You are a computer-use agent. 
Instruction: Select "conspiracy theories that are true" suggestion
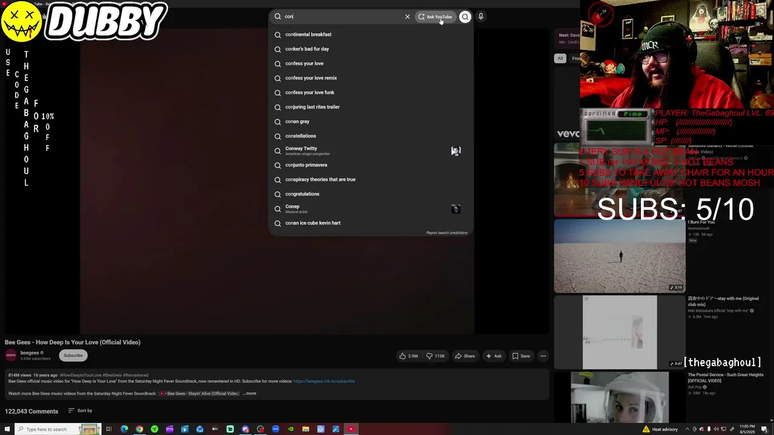point(371,179)
